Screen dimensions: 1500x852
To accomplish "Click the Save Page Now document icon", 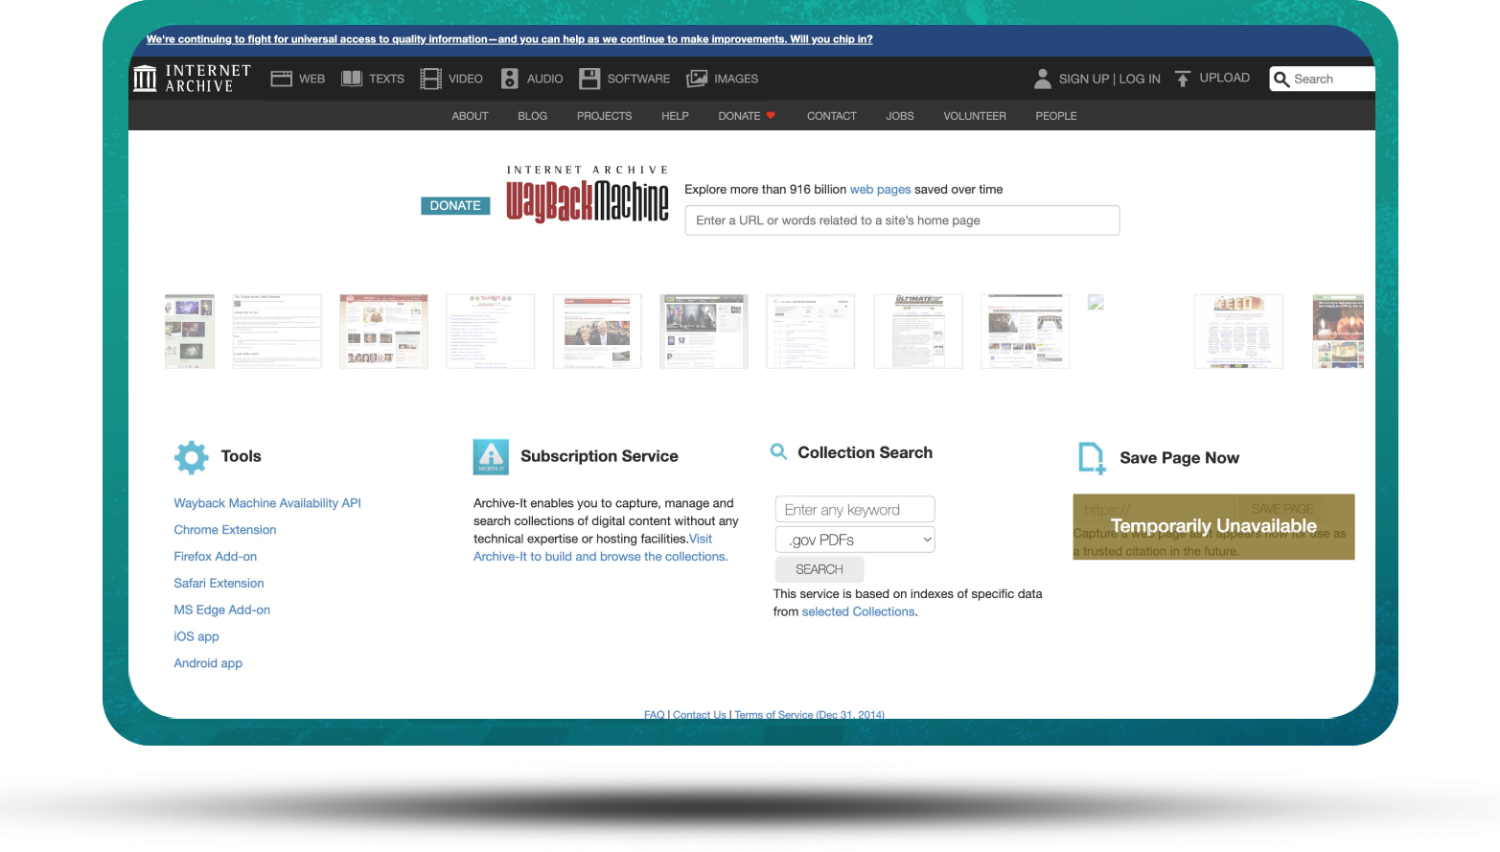I will pos(1092,458).
